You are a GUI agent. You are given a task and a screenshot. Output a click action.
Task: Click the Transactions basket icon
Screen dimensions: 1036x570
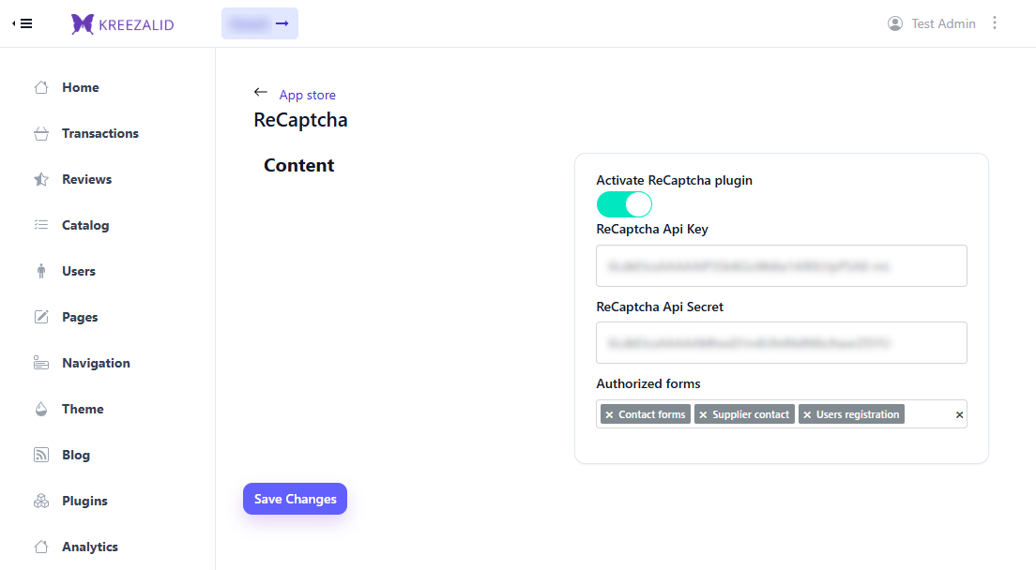[x=41, y=133]
